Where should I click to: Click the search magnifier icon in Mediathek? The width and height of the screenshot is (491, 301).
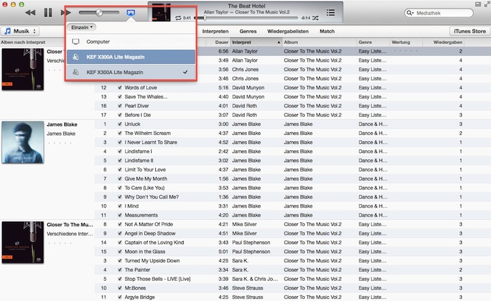pyautogui.click(x=409, y=13)
